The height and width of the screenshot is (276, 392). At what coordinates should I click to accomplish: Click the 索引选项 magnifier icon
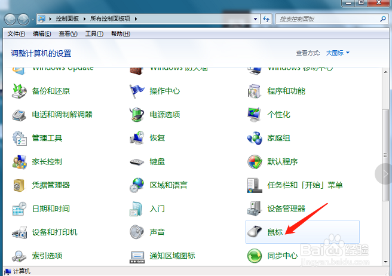tap(19, 256)
